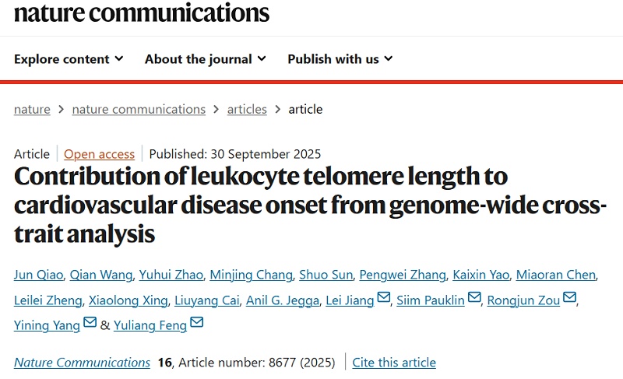623x379 pixels.
Task: Click the italic Nature Communications journal link
Action: tap(83, 363)
